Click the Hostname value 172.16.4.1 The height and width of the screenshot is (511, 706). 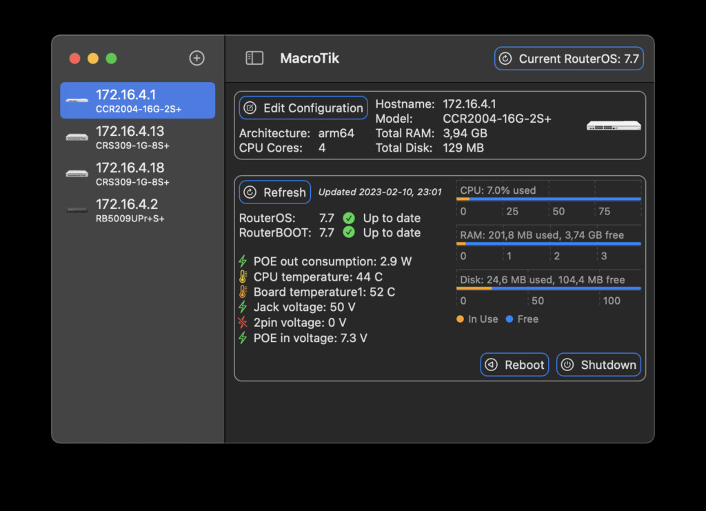[469, 104]
